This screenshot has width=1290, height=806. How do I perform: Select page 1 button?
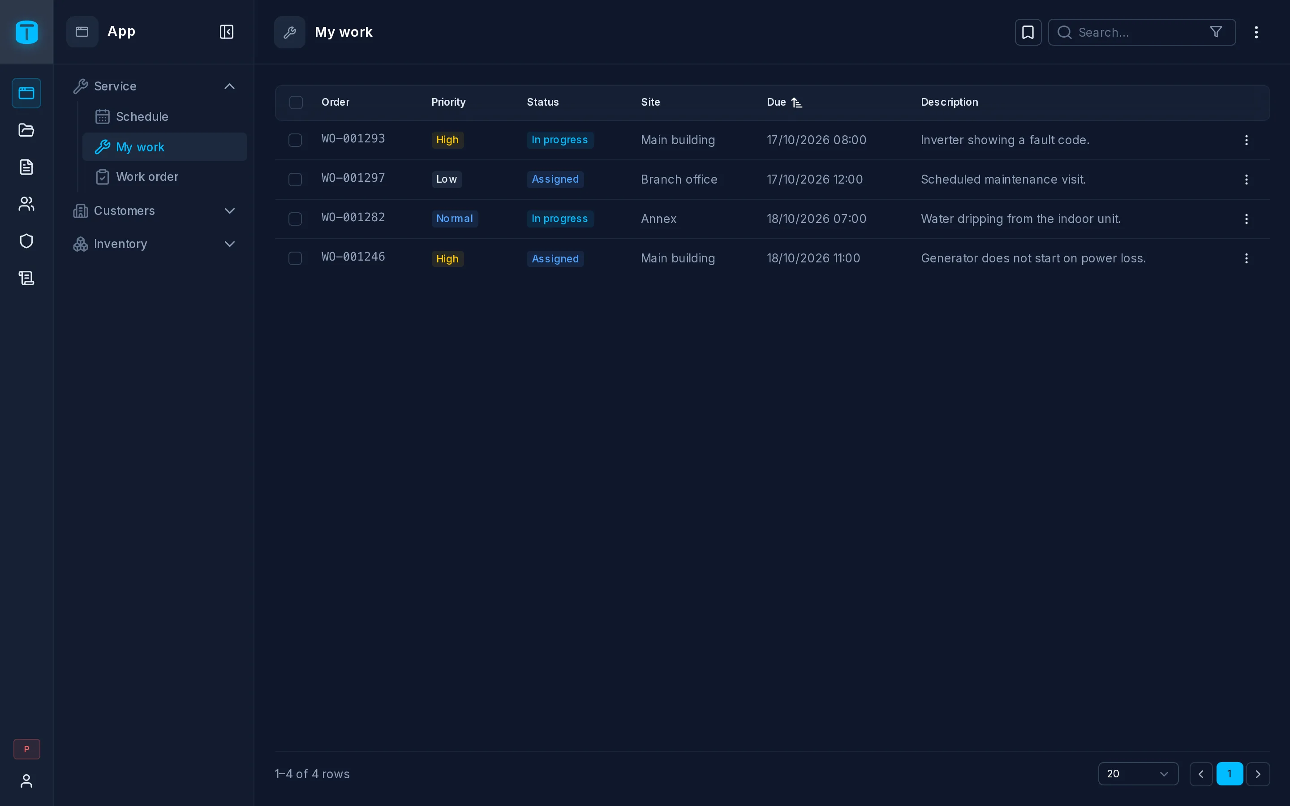click(1230, 774)
